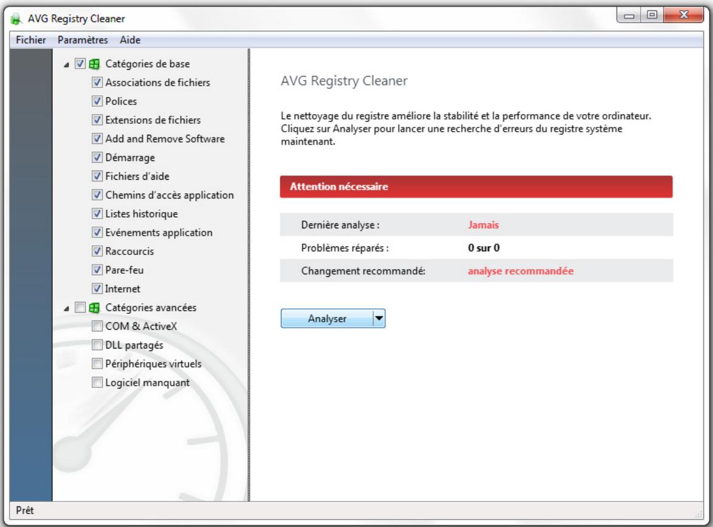Click the Dernière analyse label
Viewport: 713px width, 527px height.
340,225
